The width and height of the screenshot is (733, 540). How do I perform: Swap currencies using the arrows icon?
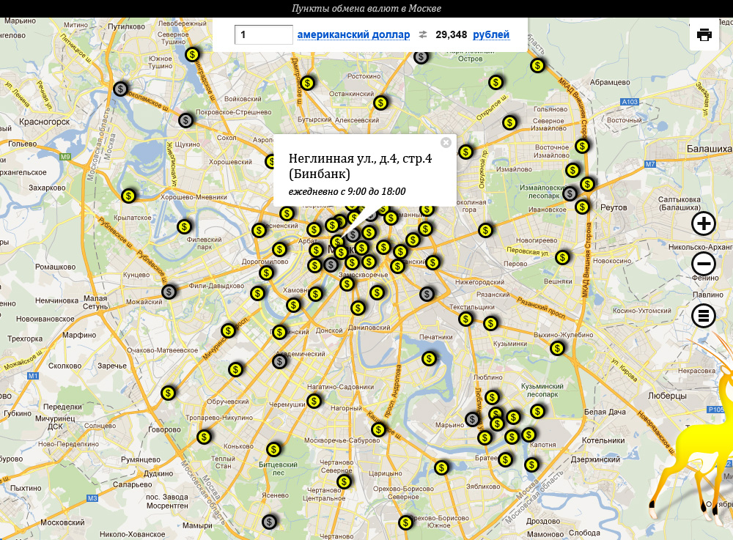pos(423,34)
